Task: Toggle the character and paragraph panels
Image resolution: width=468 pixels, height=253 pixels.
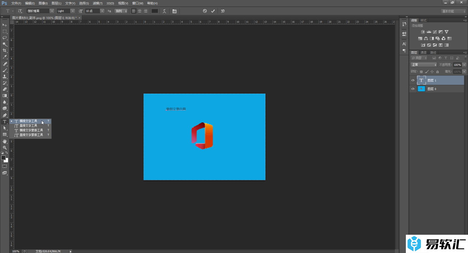Action: coord(174,11)
